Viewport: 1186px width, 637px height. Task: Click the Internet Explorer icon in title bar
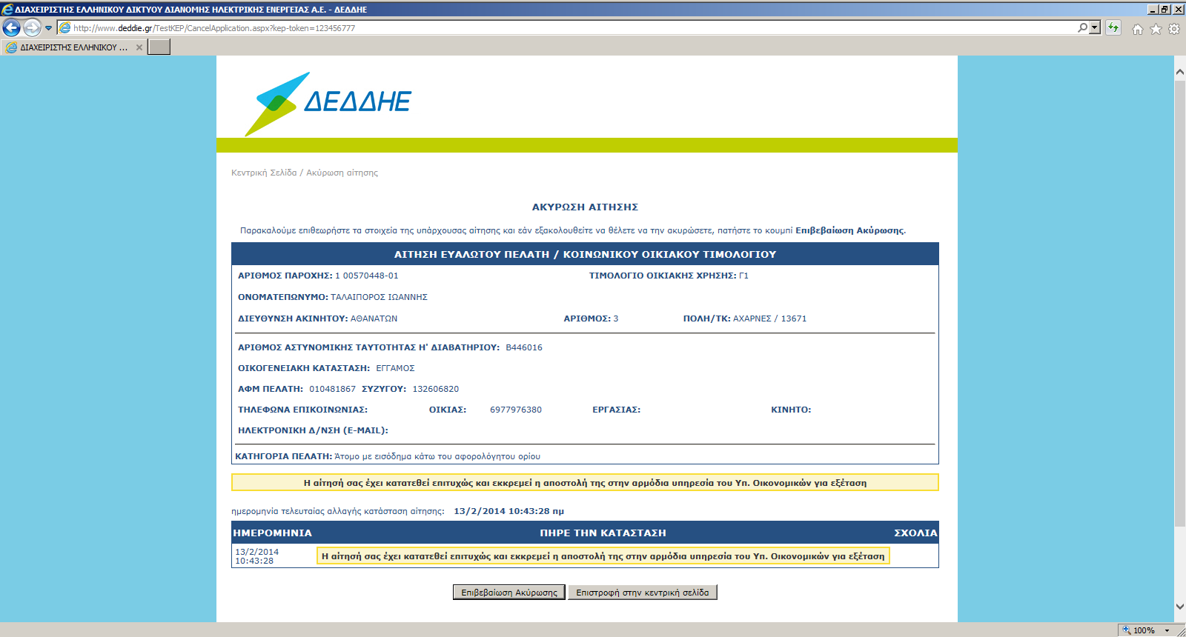(7, 9)
